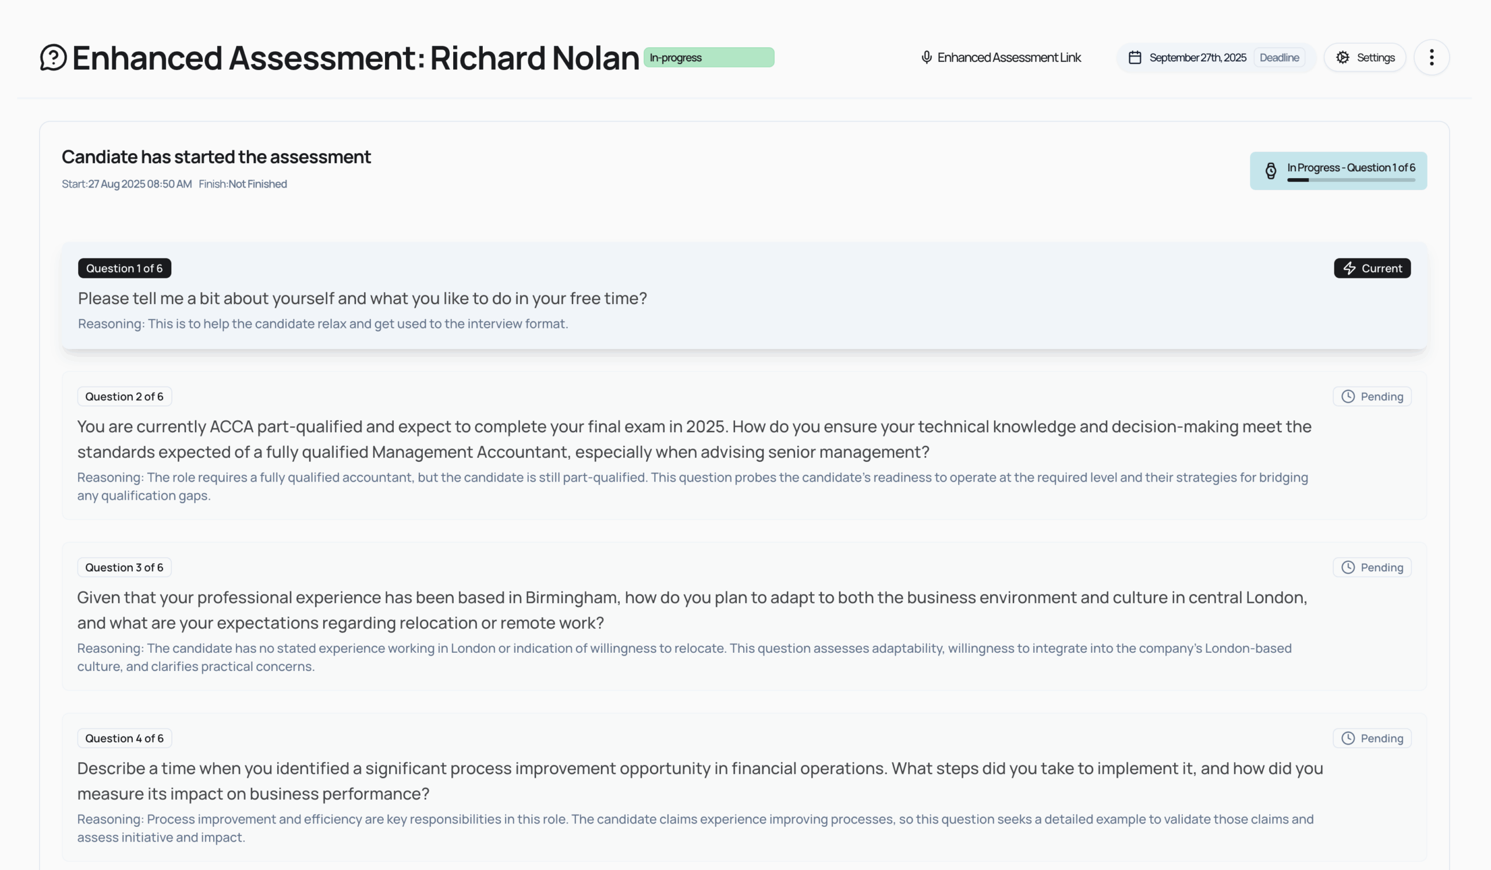Click the lightning bolt icon on the Current badge
The width and height of the screenshot is (1491, 870).
tap(1349, 268)
